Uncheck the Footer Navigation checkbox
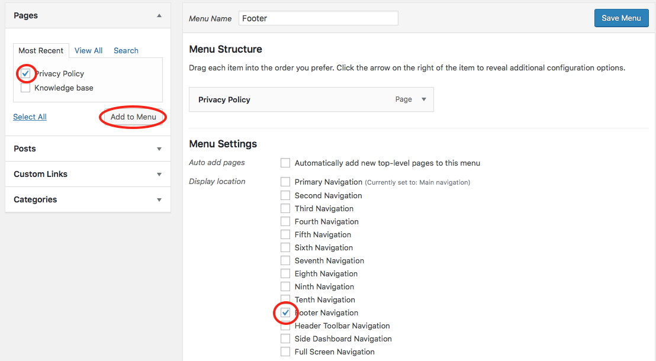 [285, 312]
